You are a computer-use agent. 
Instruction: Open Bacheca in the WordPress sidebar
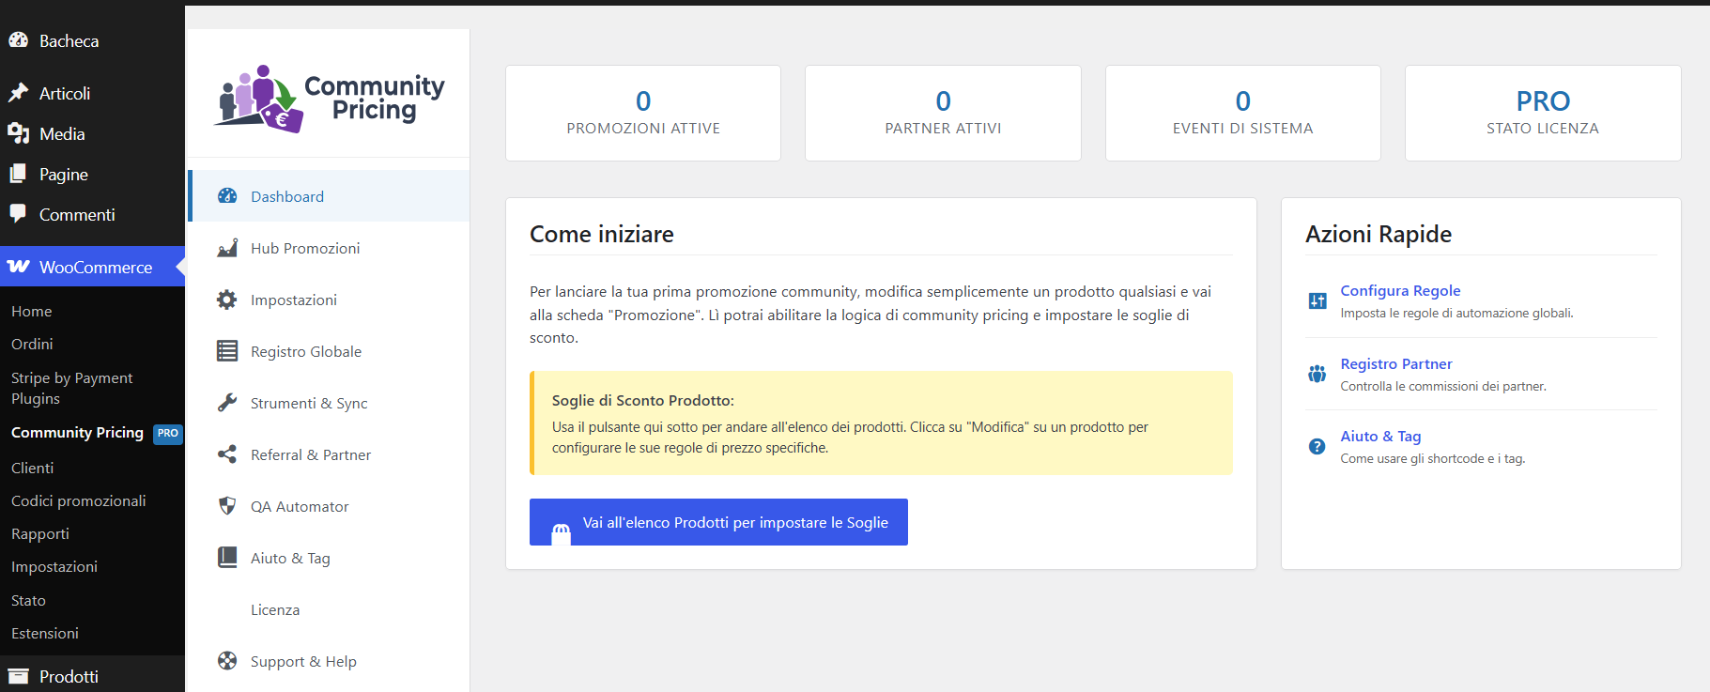92,40
